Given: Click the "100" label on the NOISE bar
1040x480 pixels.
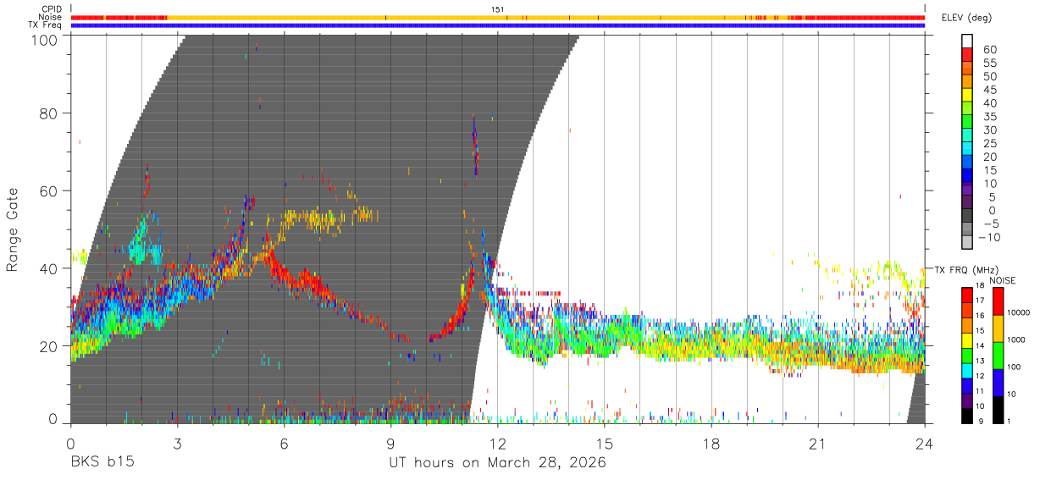Looking at the screenshot, I should click(x=1015, y=367).
